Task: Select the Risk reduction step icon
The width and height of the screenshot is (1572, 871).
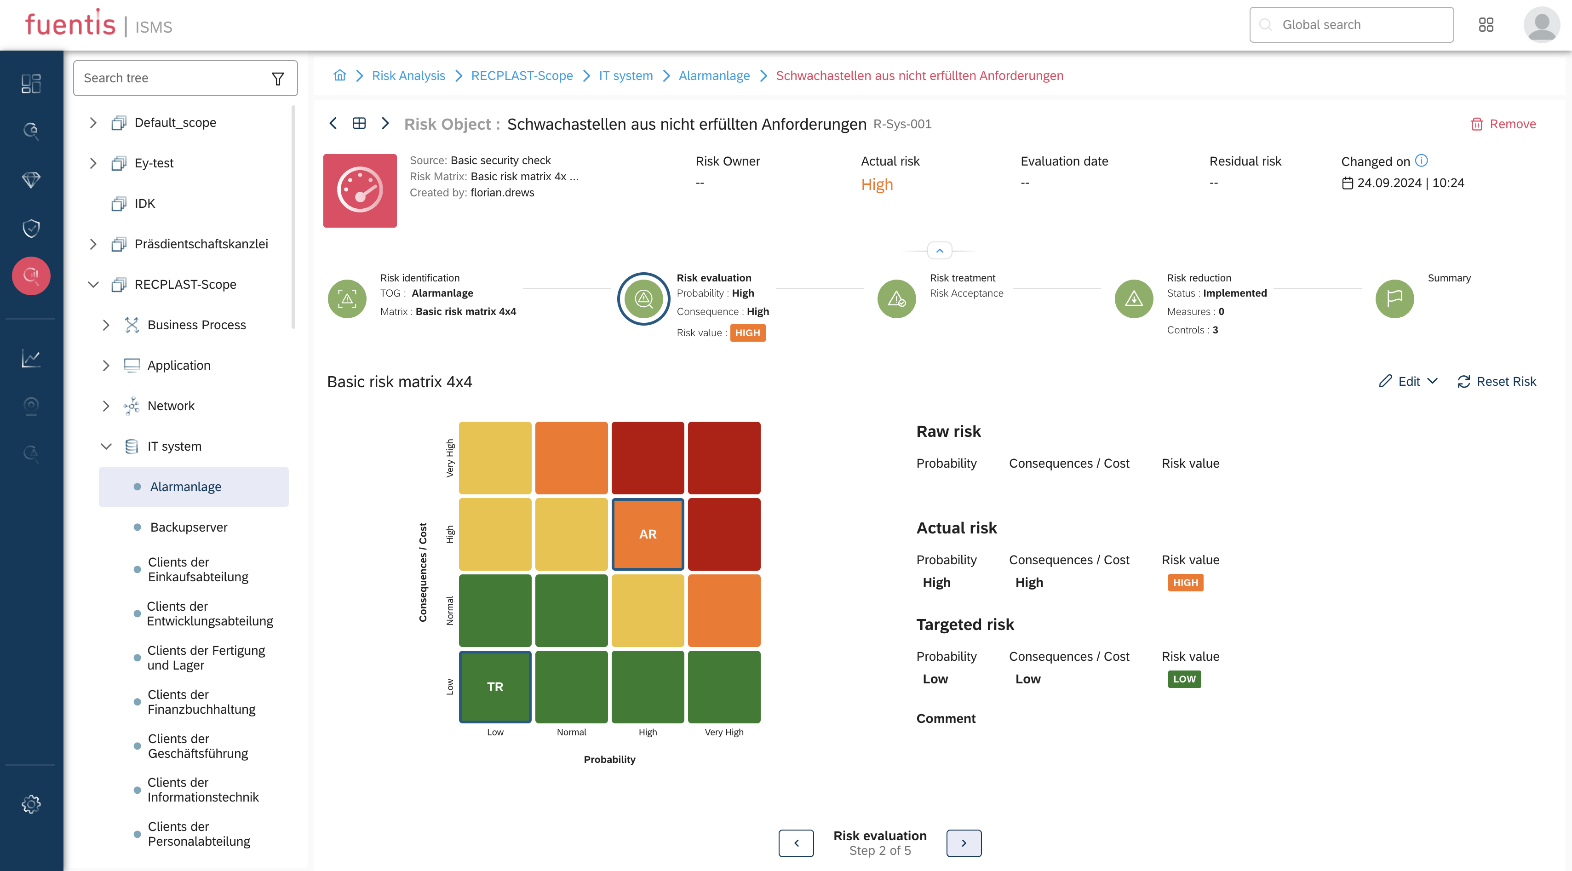Action: point(1133,299)
